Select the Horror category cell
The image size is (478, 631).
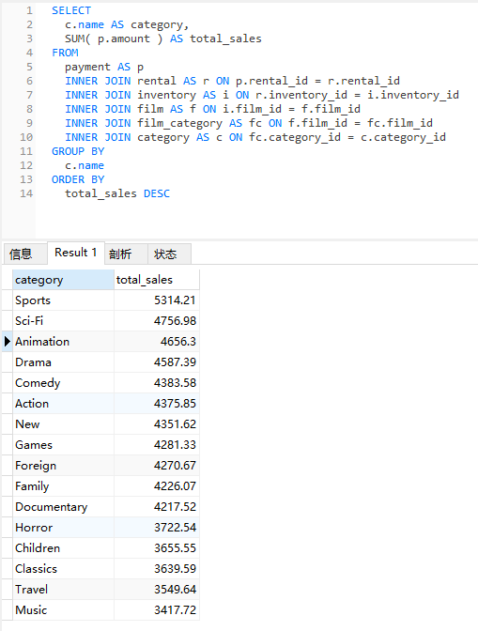click(63, 528)
